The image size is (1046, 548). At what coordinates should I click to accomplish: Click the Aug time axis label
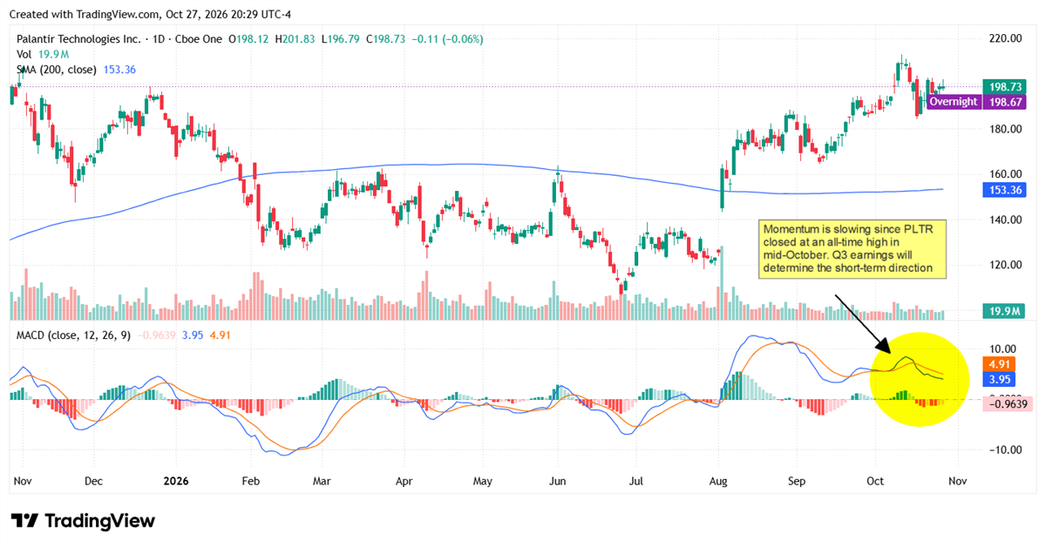pyautogui.click(x=718, y=480)
